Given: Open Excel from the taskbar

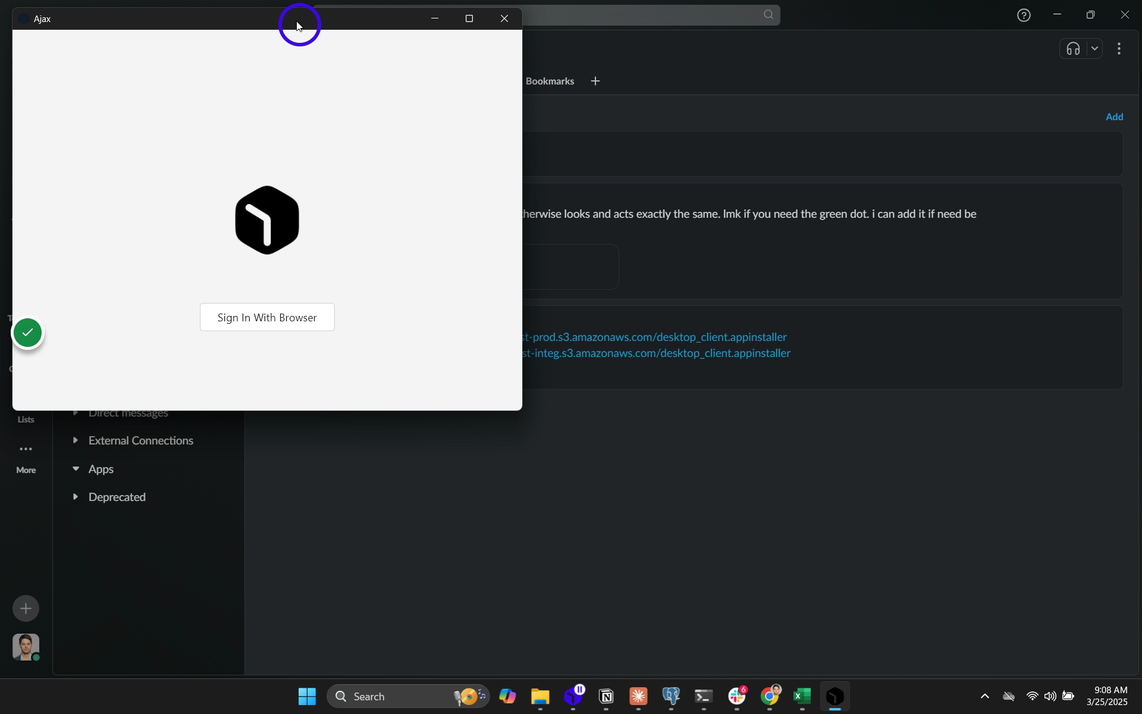Looking at the screenshot, I should (802, 696).
